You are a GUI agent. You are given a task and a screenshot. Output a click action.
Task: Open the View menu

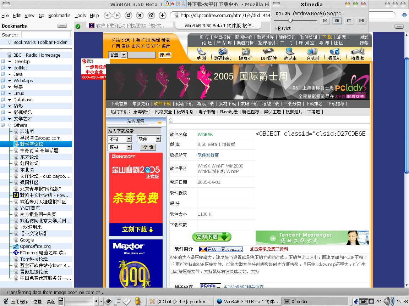coord(29,15)
